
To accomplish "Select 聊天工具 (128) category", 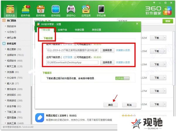I will coord(15,66).
